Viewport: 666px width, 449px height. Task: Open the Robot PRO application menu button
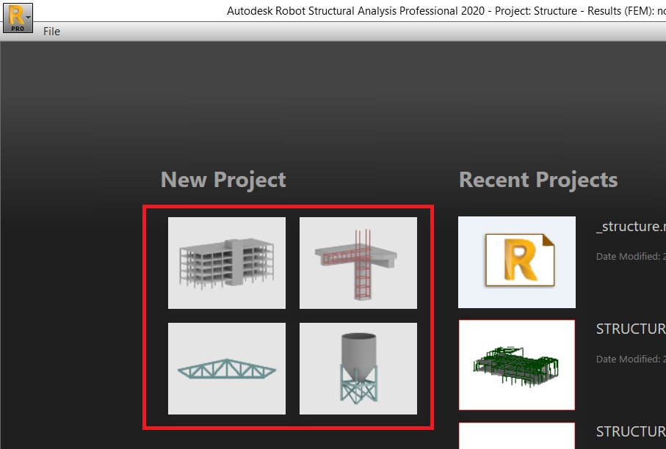coord(18,18)
